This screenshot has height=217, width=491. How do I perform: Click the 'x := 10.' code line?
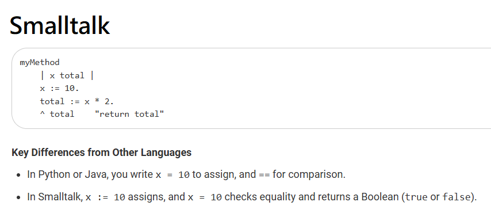point(59,89)
